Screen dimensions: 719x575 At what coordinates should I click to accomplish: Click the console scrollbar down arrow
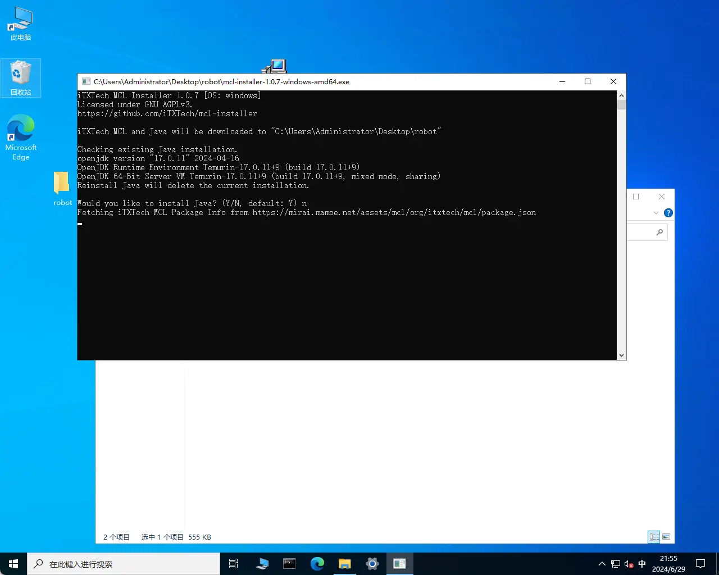coord(621,355)
